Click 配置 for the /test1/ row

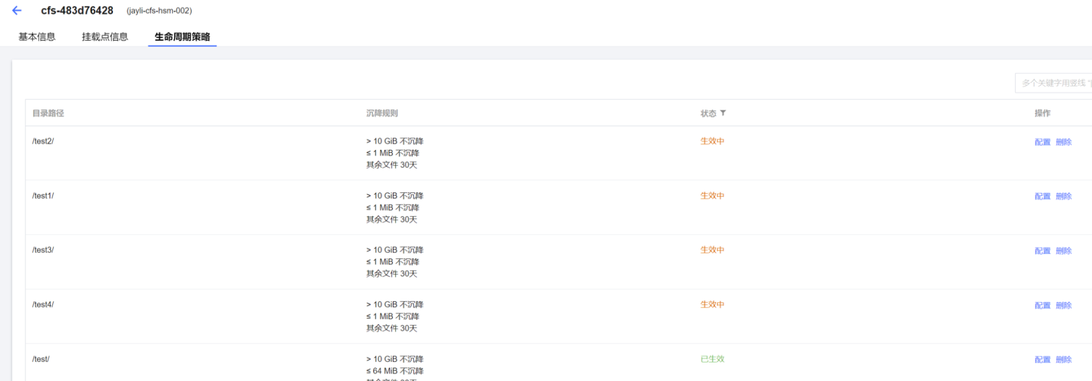point(1042,196)
